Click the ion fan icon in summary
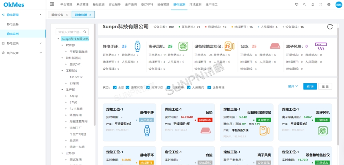This screenshot has width=344, height=165. 183,46
